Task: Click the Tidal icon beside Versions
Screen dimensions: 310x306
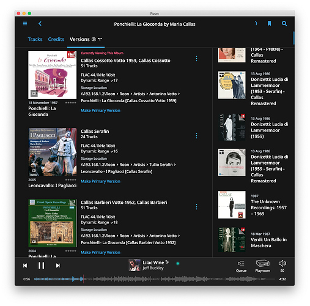Action: pyautogui.click(x=100, y=39)
